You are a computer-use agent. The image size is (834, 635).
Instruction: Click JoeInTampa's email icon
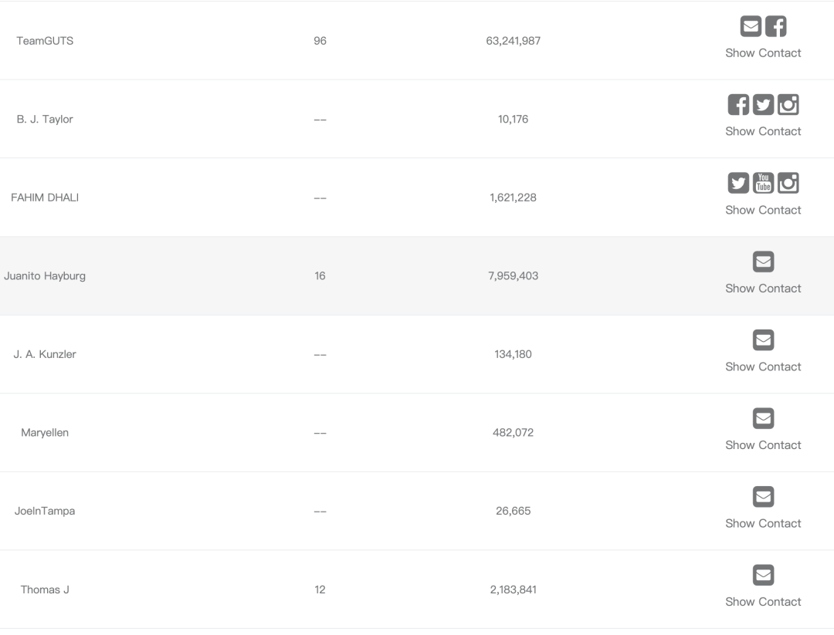click(763, 496)
